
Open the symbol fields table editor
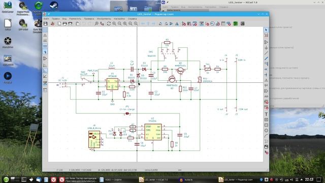223,24
